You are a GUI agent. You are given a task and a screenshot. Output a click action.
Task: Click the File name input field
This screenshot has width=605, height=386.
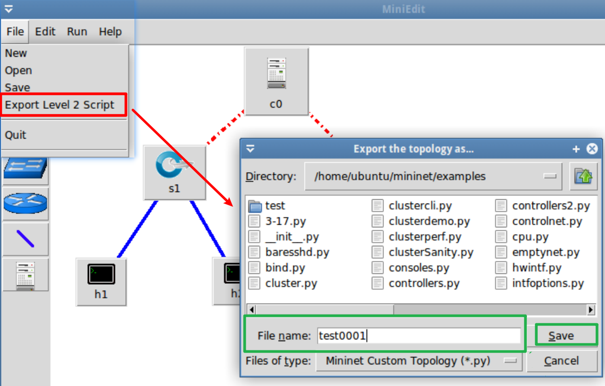[419, 336]
